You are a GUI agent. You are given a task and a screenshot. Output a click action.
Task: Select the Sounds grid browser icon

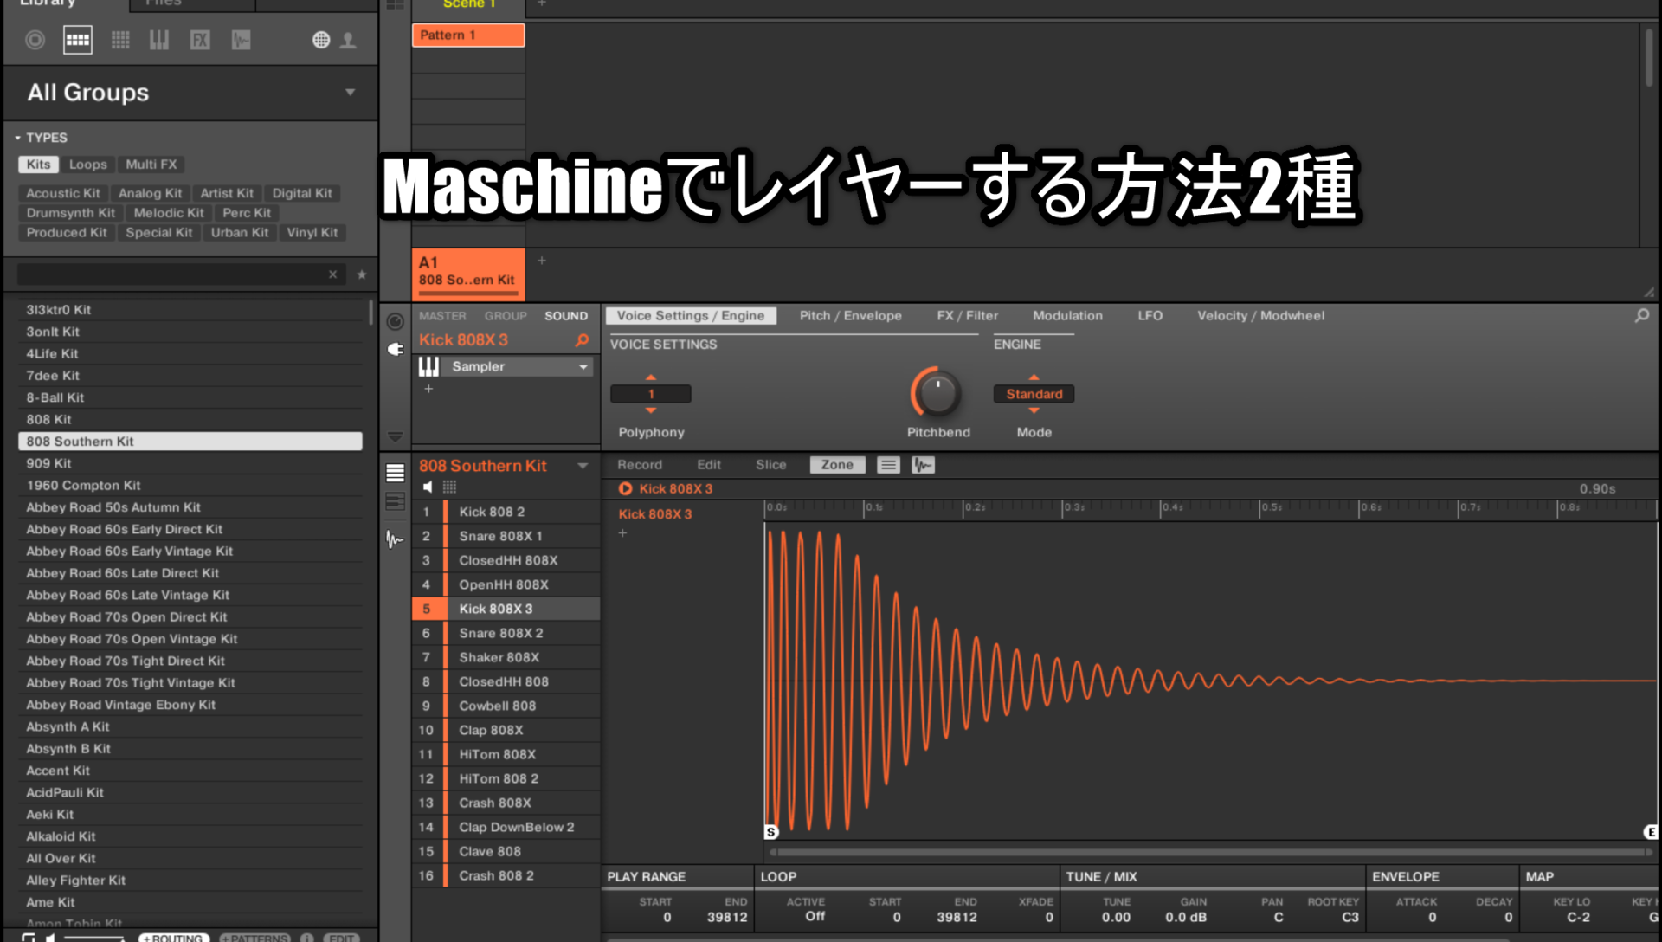(x=120, y=40)
